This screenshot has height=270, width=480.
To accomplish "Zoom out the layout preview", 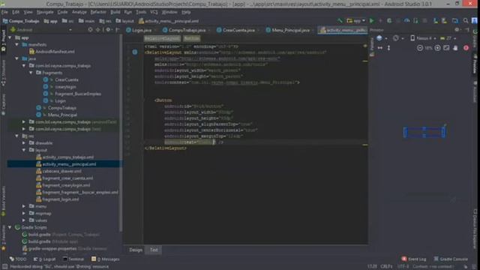I will pos(420,48).
